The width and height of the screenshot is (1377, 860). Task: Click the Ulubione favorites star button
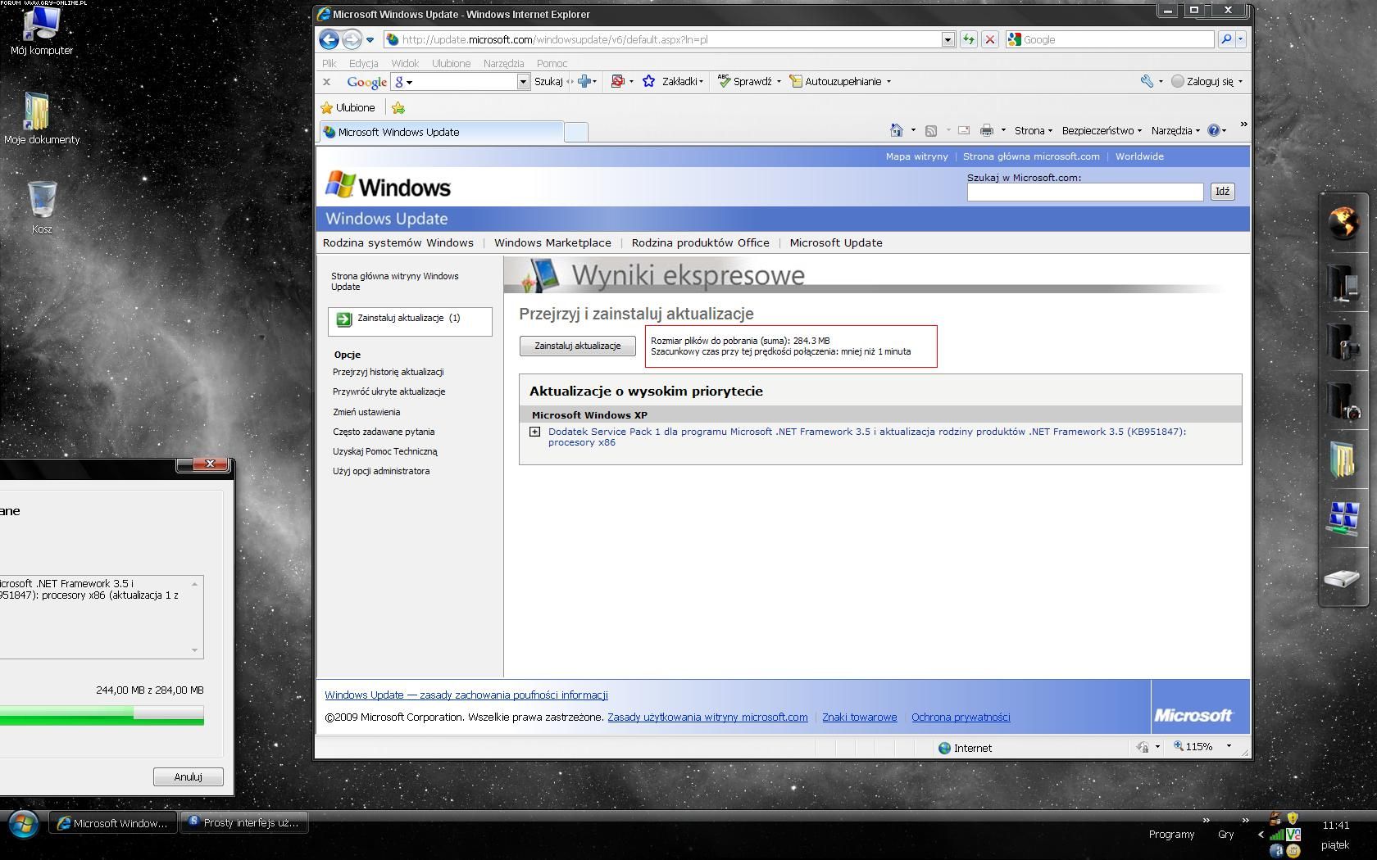click(x=348, y=107)
